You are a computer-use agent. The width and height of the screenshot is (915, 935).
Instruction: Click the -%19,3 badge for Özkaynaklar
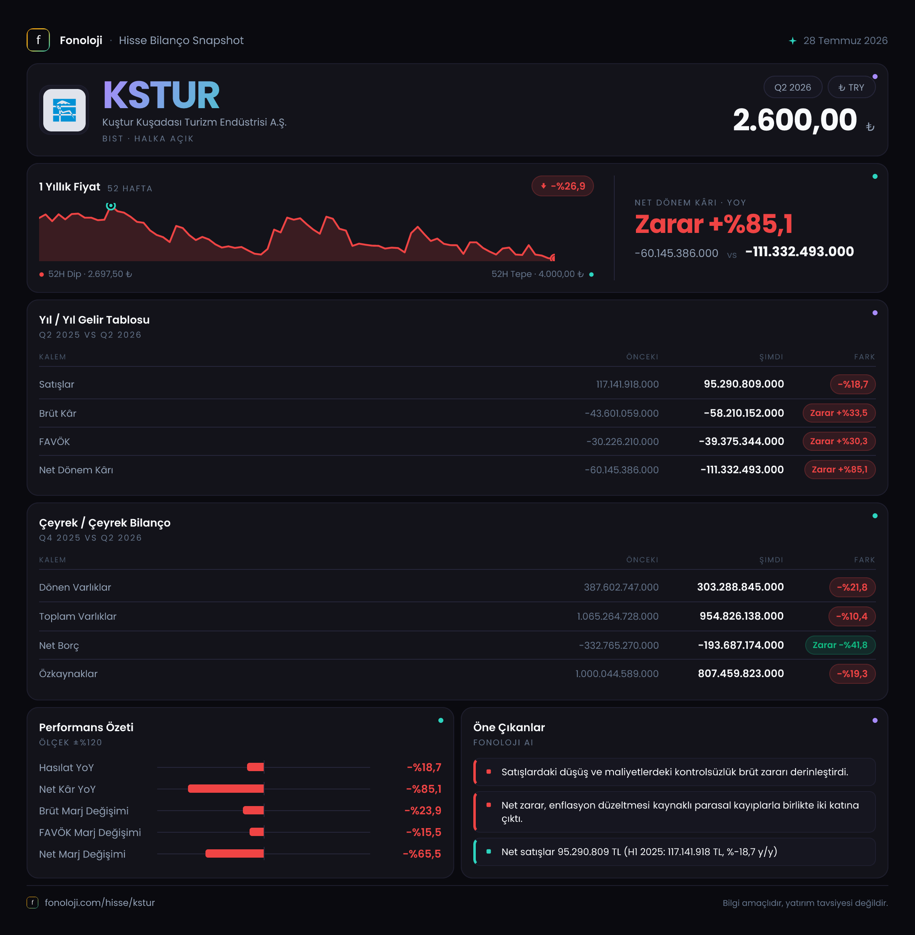852,674
